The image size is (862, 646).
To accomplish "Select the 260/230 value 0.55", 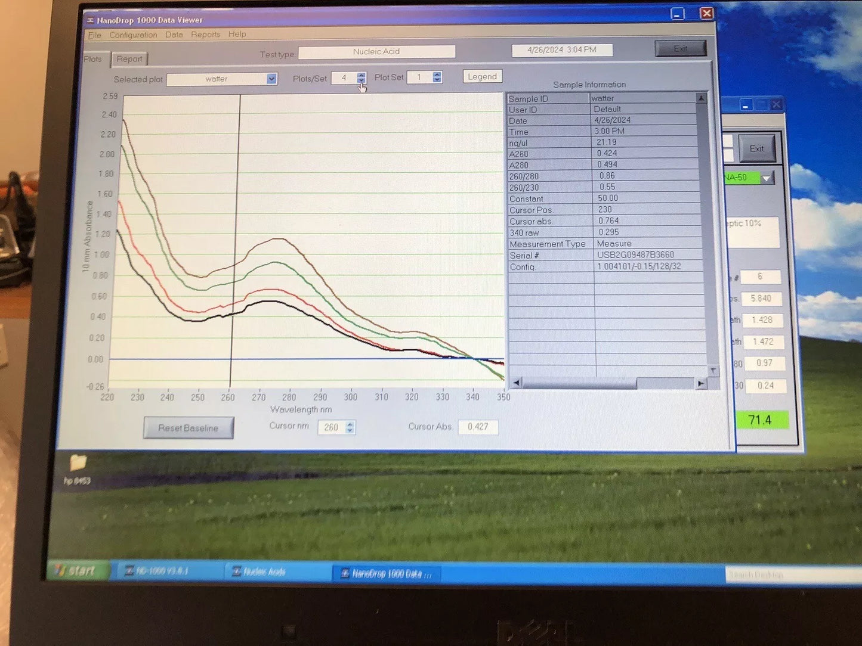I will pos(645,187).
